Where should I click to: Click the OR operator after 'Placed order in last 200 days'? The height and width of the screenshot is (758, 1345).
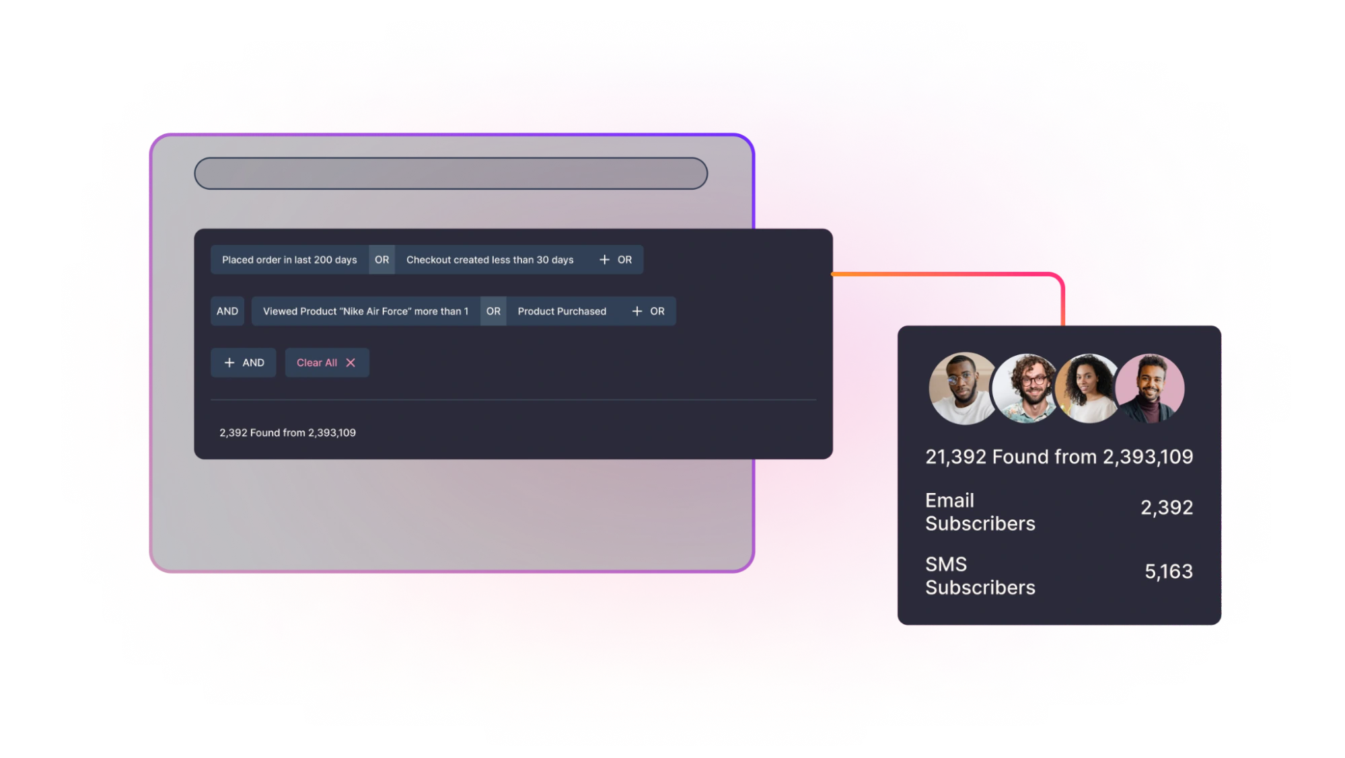379,260
